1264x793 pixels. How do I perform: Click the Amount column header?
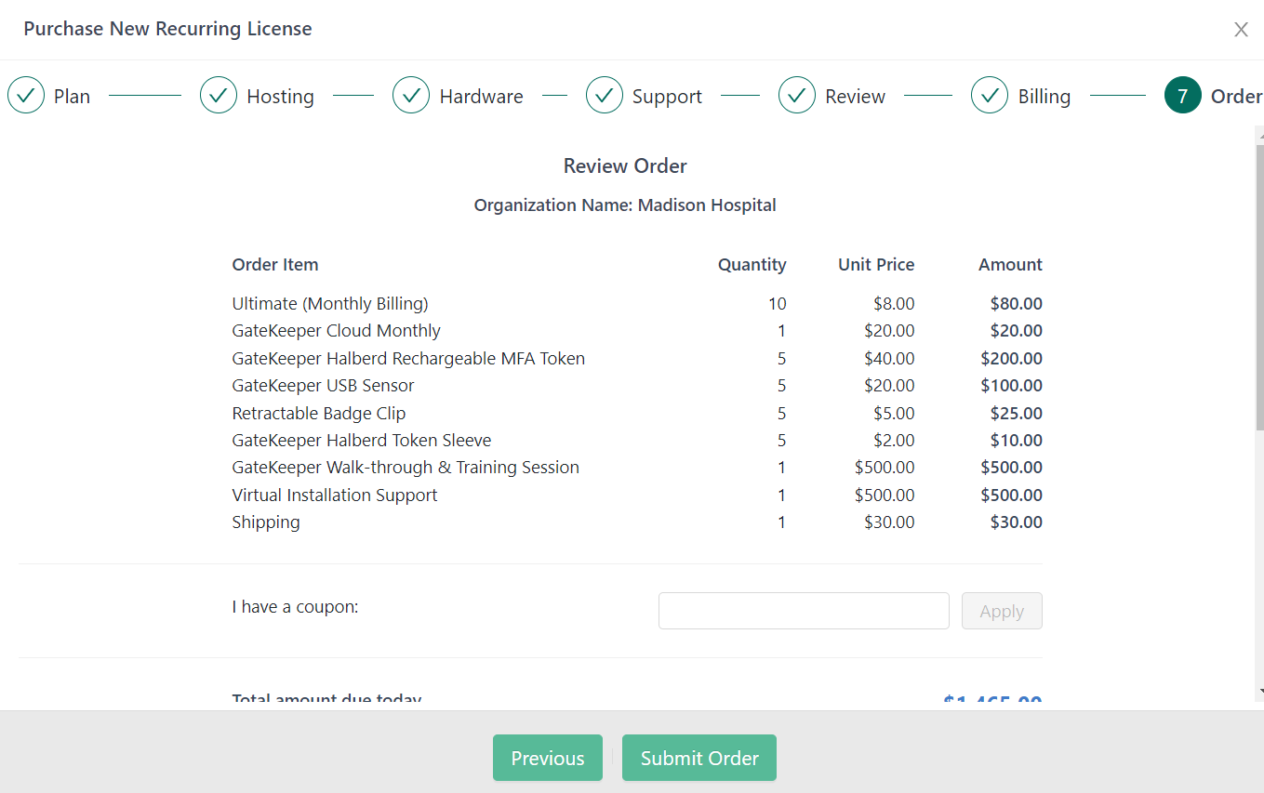pyautogui.click(x=1010, y=265)
